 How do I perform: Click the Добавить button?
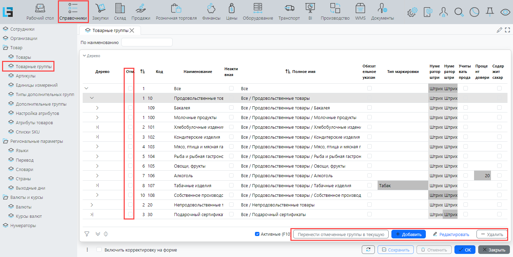click(x=408, y=234)
